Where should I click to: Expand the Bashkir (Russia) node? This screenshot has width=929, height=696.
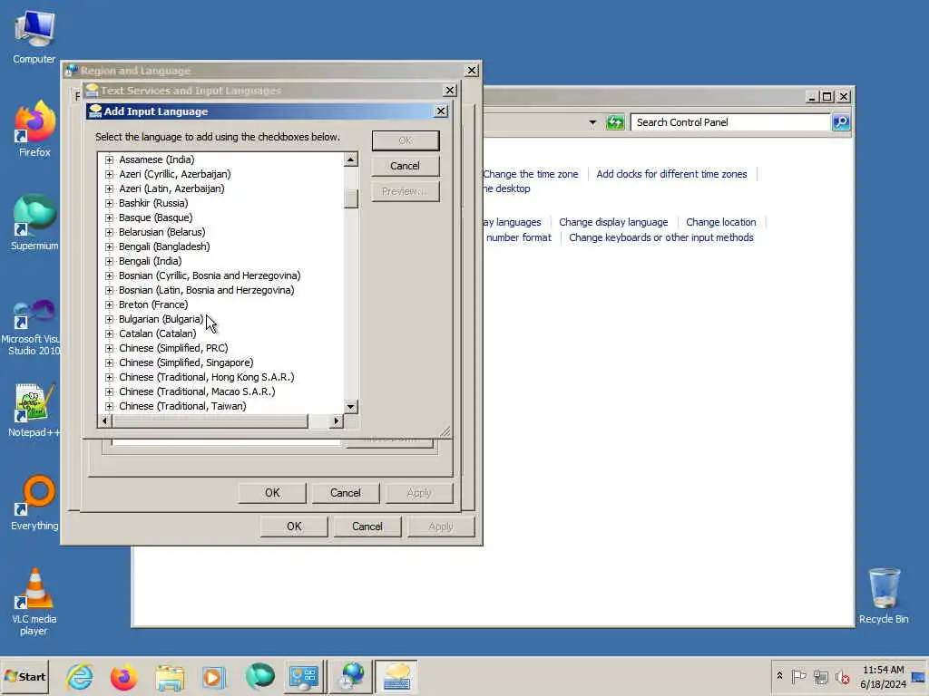pos(109,203)
